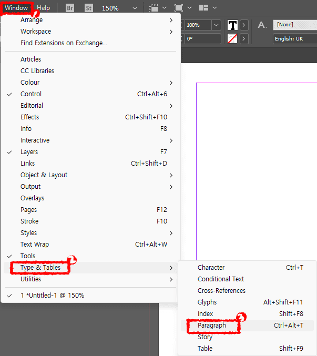Open the Styles submenu

(90, 233)
